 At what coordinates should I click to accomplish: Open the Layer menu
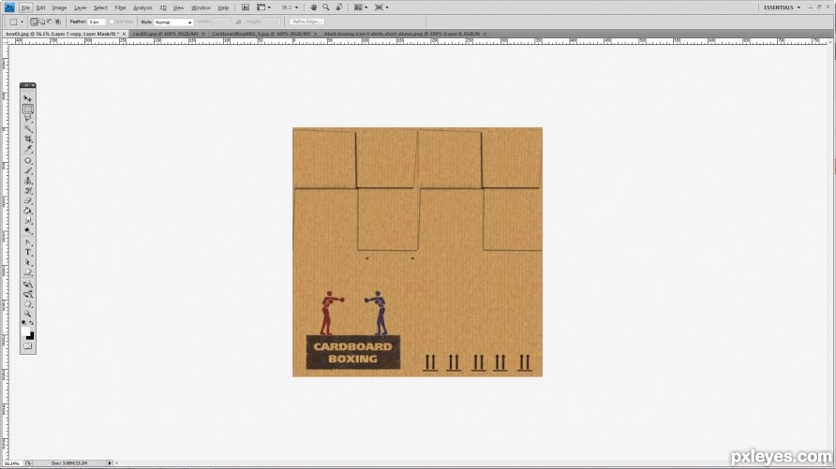click(x=80, y=8)
